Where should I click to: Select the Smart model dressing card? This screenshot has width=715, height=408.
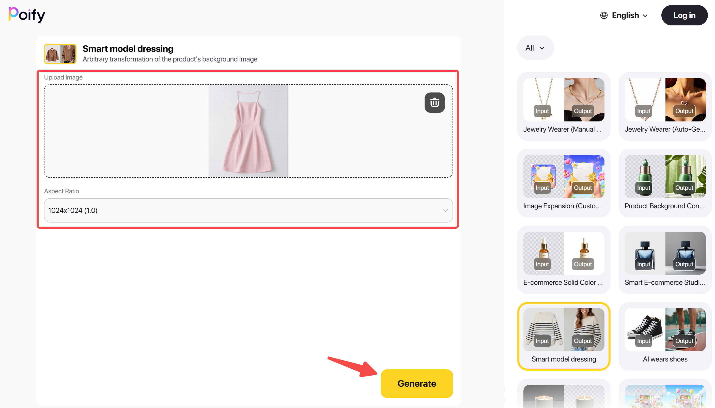tap(563, 336)
